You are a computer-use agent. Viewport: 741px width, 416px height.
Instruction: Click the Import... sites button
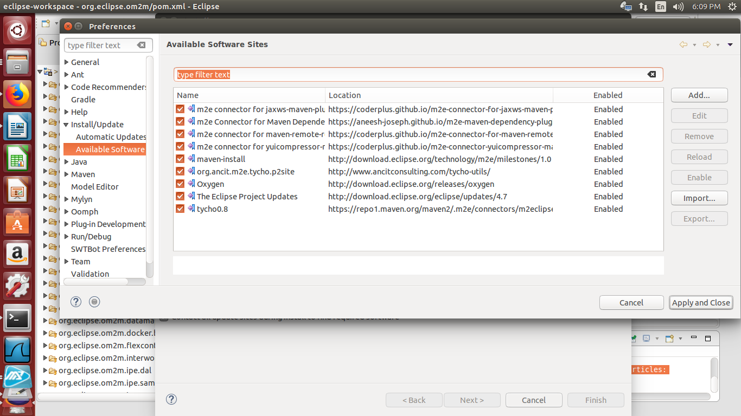coord(699,198)
